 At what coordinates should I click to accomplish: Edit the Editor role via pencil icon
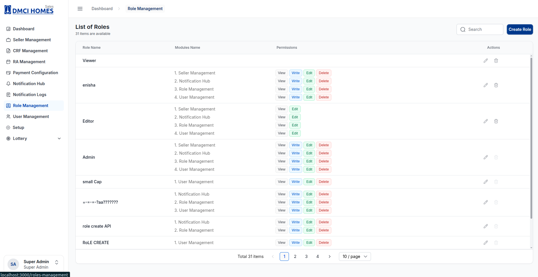click(x=486, y=121)
